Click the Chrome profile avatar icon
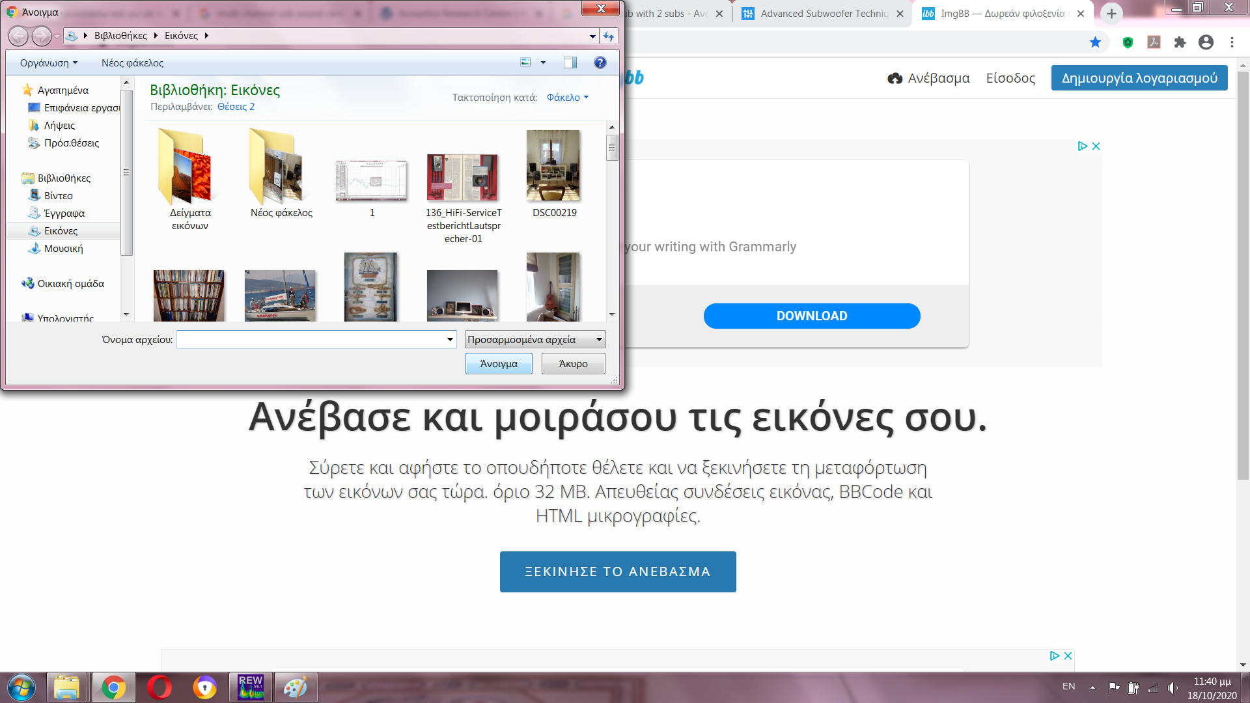 [x=1206, y=42]
